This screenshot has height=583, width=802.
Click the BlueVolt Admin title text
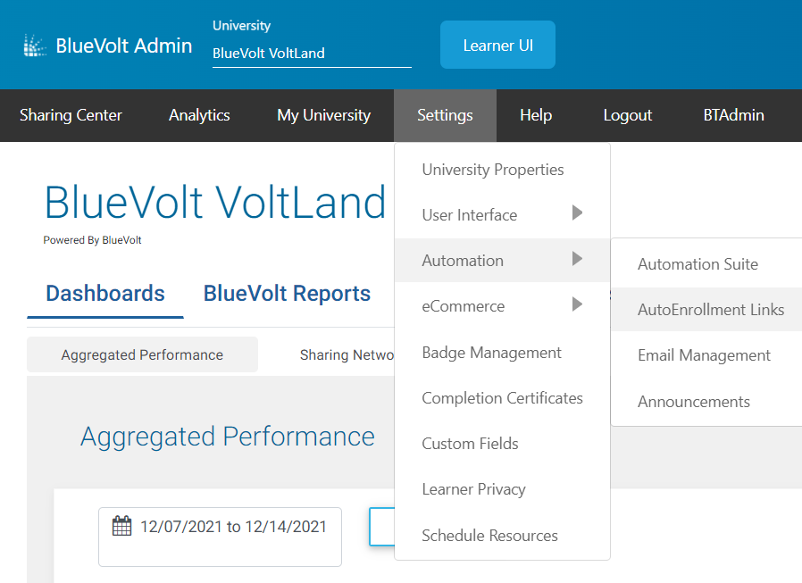coord(124,46)
